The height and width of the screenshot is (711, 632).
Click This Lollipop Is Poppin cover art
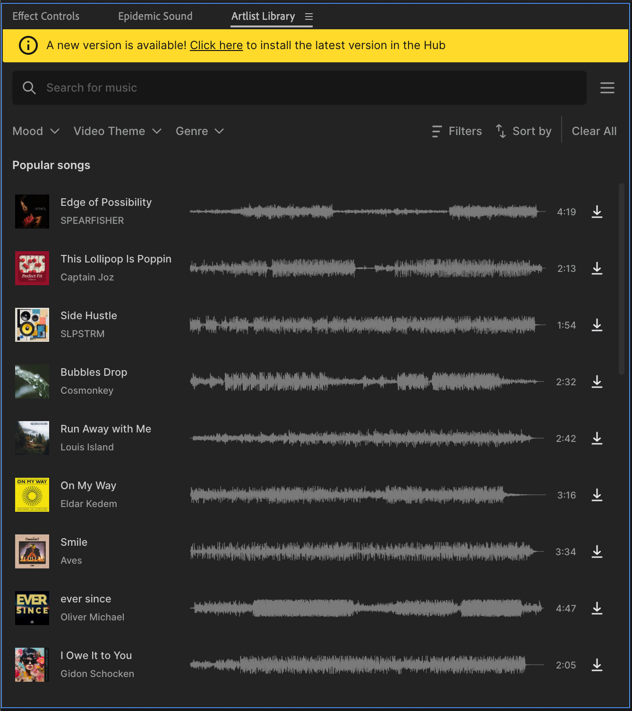coord(32,268)
